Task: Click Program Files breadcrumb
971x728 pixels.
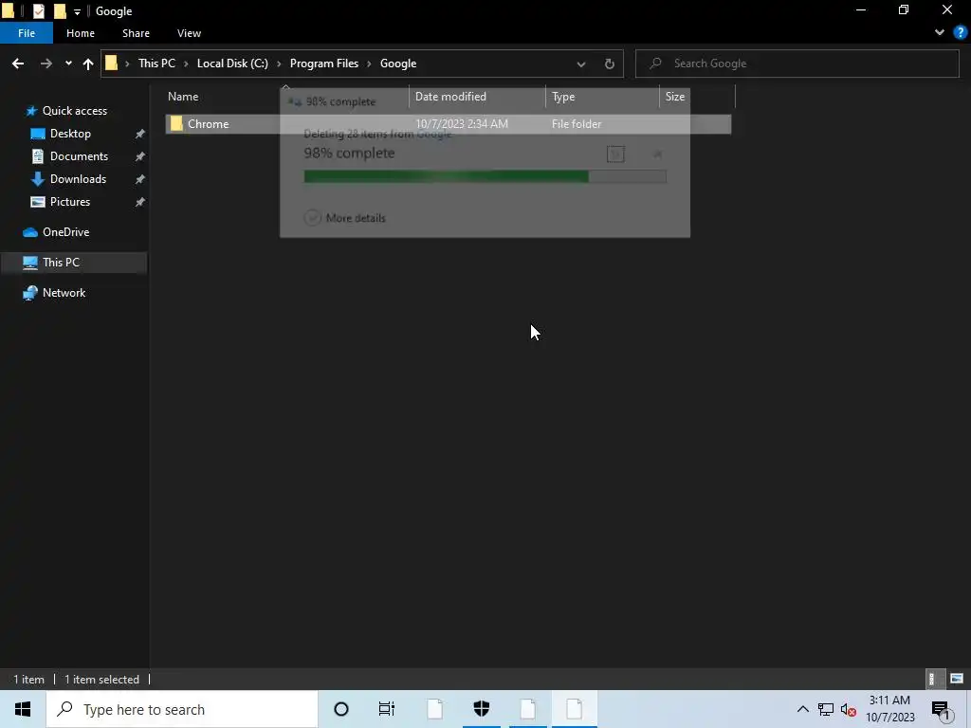Action: (324, 64)
